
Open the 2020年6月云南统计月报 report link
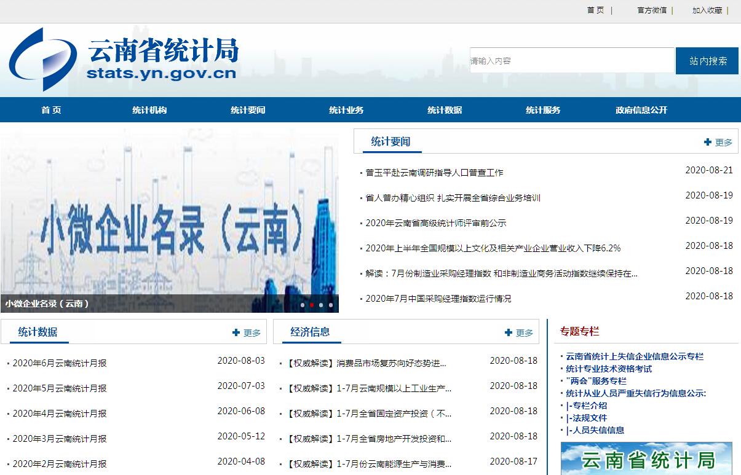coord(60,363)
